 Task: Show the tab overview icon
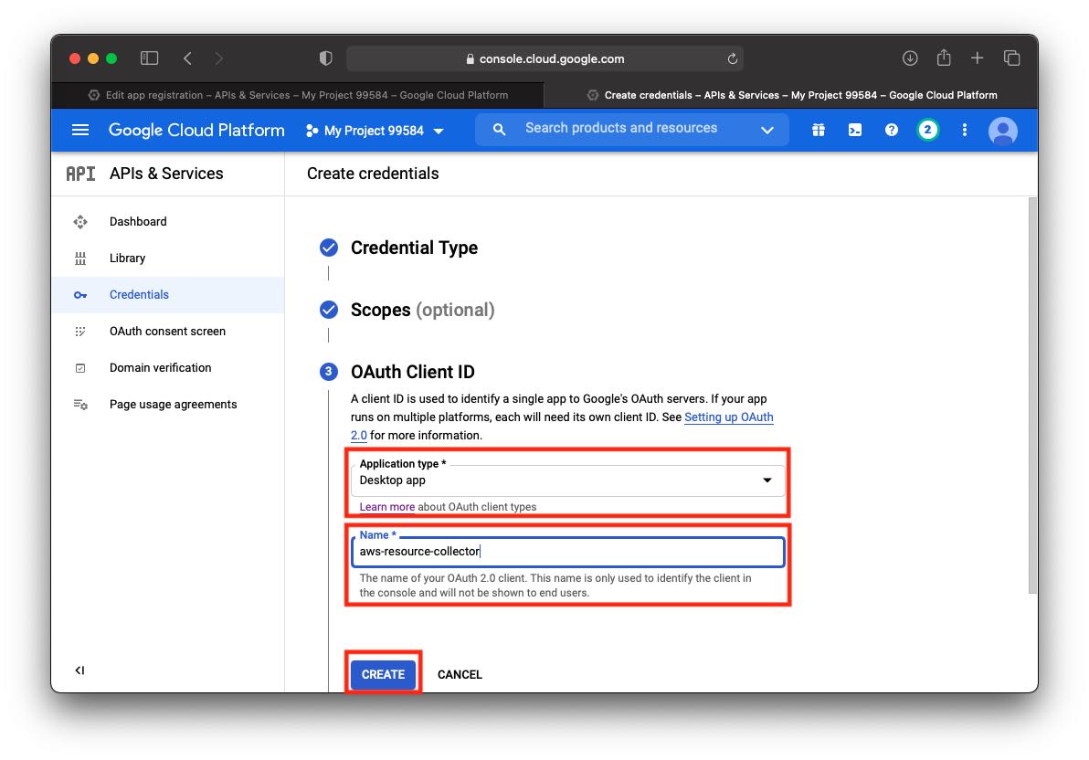pos(1012,58)
